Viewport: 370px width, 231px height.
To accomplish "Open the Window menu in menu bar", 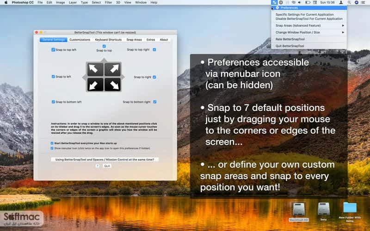I will (x=141, y=2).
